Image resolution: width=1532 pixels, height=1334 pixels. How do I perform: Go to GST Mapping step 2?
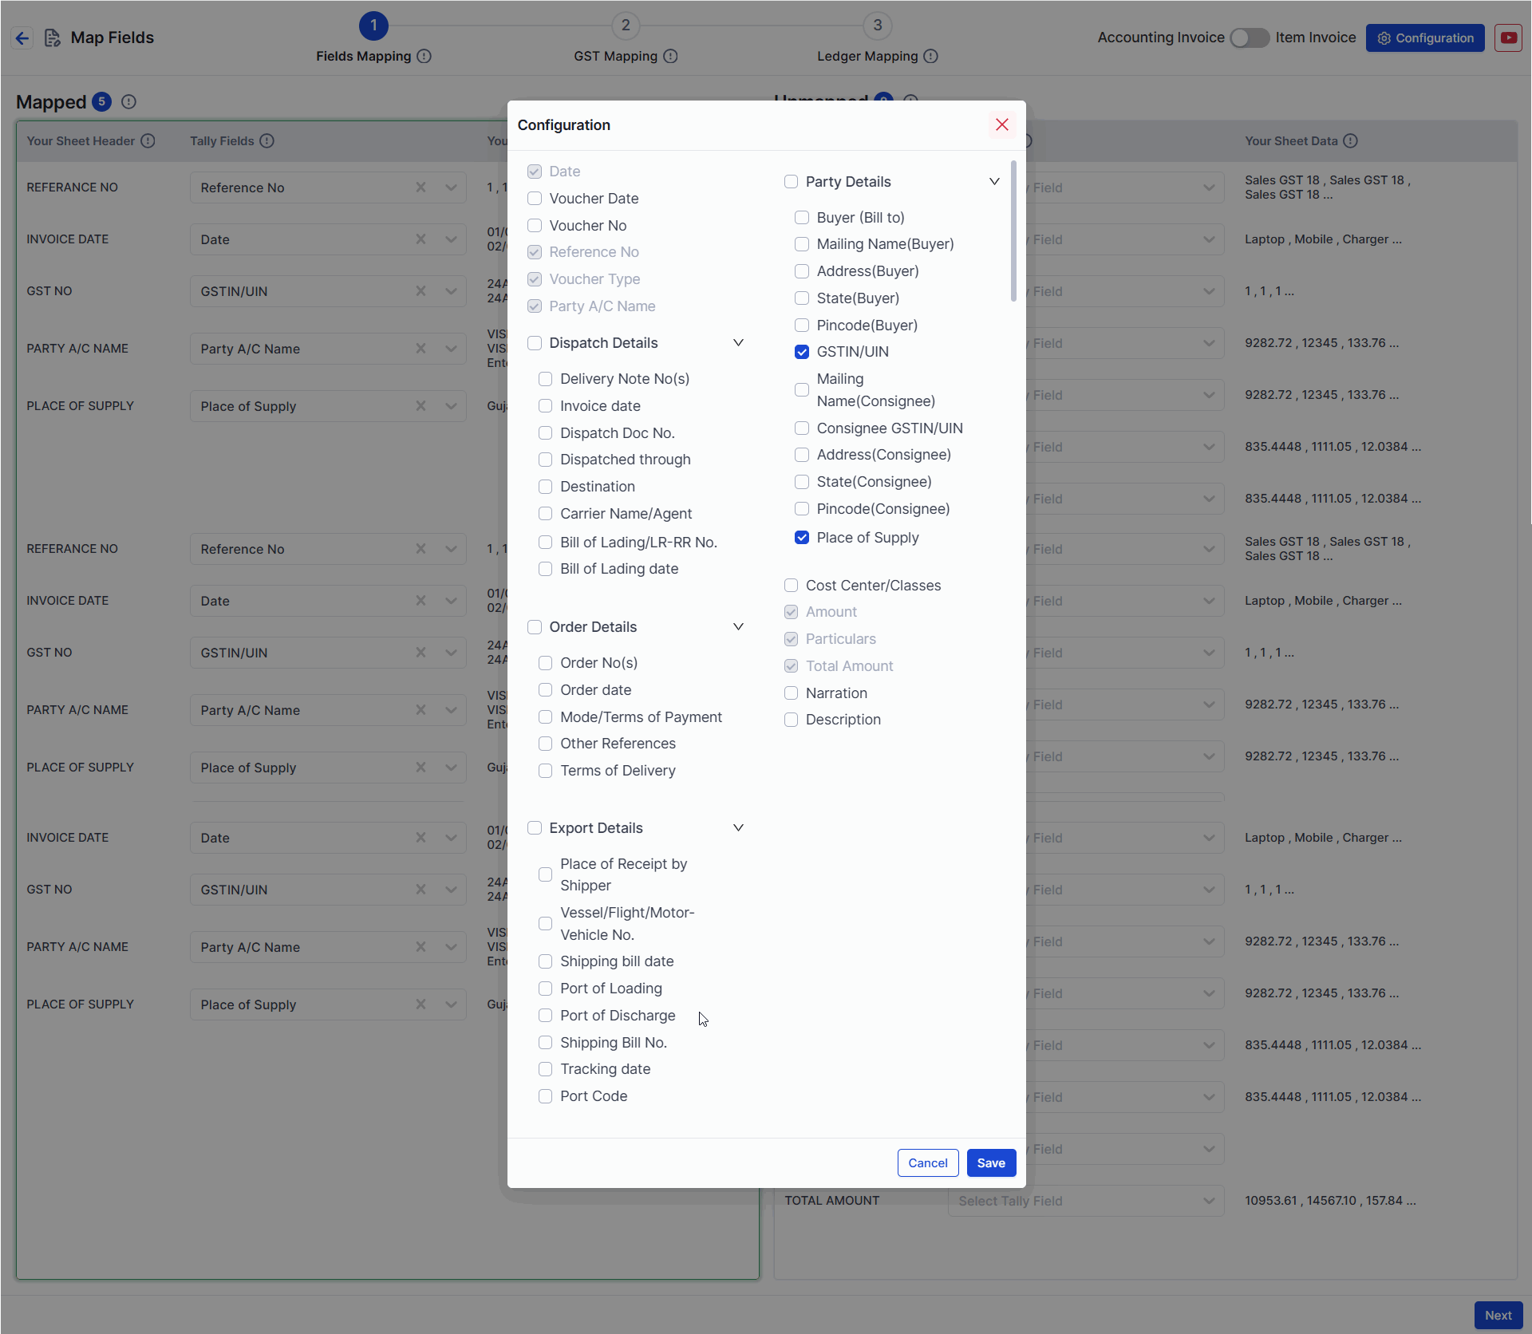[x=626, y=26]
